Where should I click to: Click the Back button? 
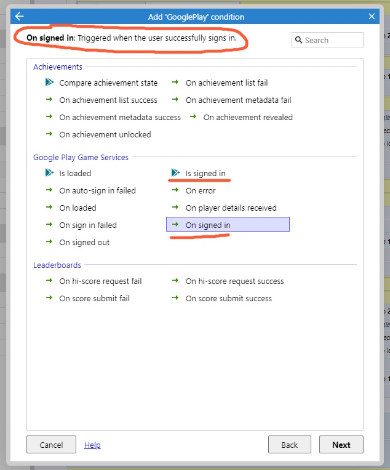pos(290,445)
